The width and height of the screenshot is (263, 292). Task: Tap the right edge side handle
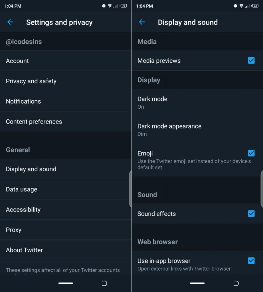[x=262, y=189]
